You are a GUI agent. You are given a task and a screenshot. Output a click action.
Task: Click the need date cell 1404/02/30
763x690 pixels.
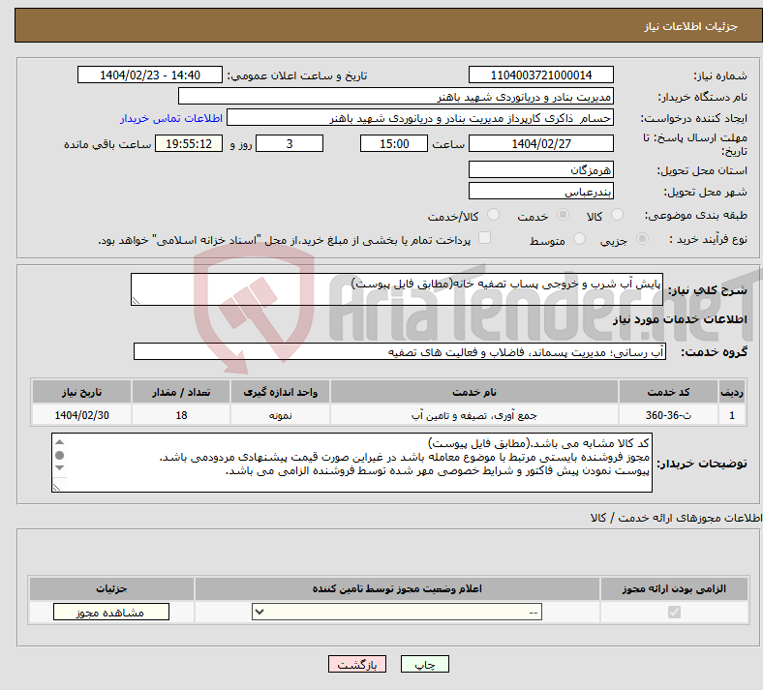pos(81,415)
